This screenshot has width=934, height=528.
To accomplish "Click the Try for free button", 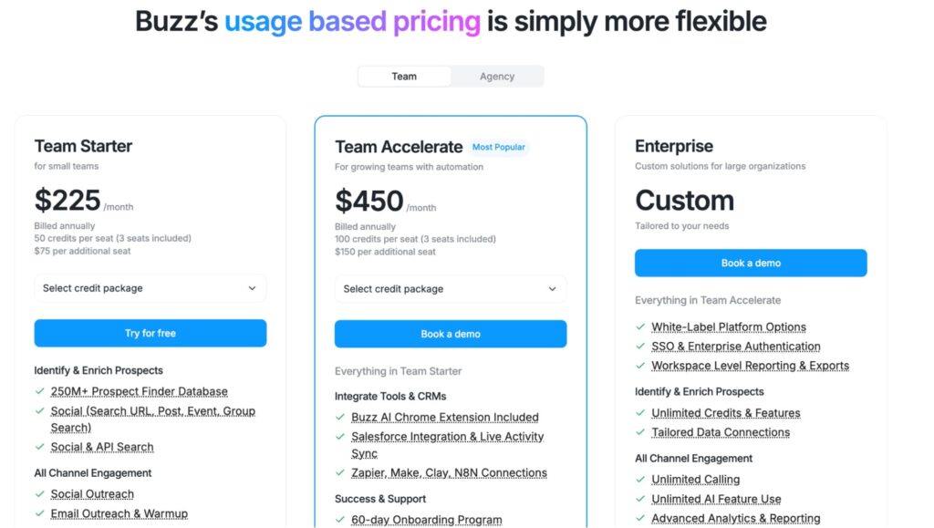I will tap(150, 333).
